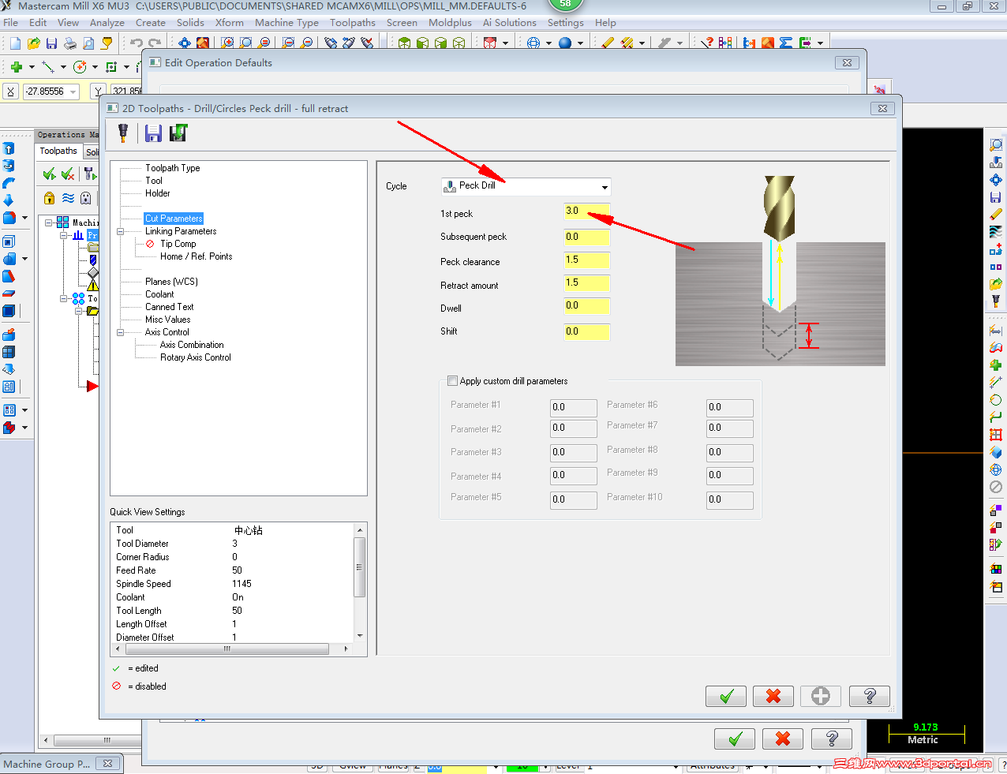1007x774 pixels.
Task: Enable Apply custom drill parameters checkbox
Action: click(x=452, y=381)
